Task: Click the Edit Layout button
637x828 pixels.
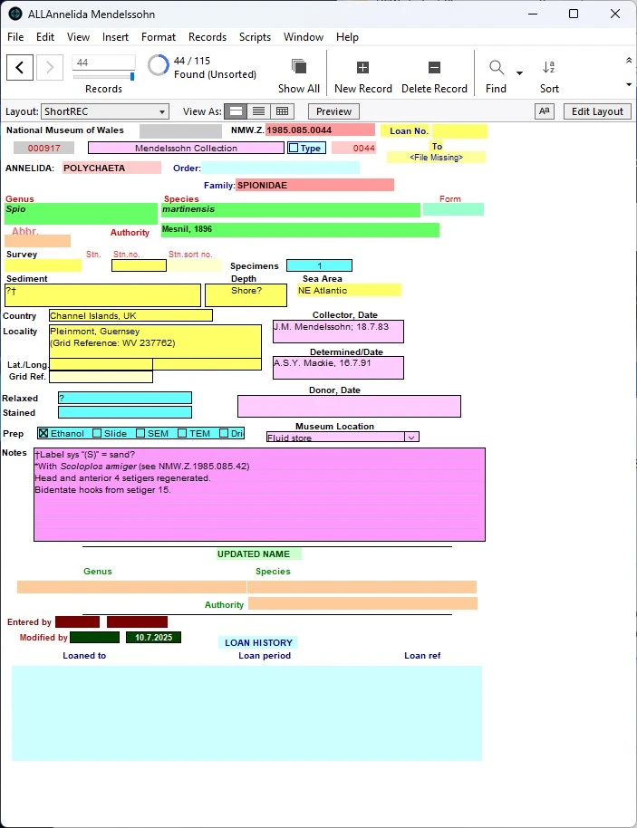Action: click(x=595, y=111)
